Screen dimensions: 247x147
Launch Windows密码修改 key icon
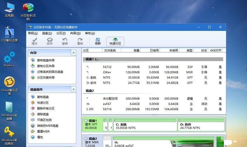(x=9, y=136)
